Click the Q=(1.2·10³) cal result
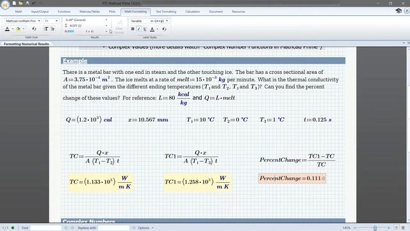 [89, 120]
